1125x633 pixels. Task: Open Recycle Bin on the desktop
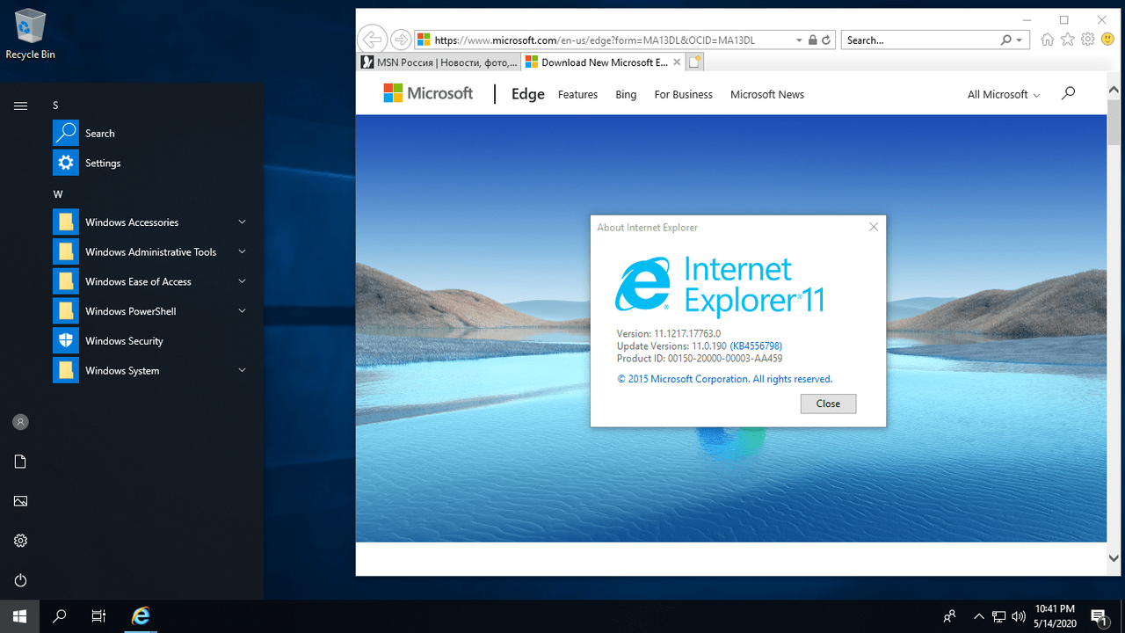29,35
